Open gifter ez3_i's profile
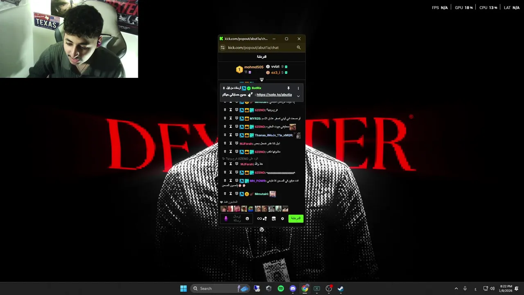Image resolution: width=524 pixels, height=295 pixels. tap(276, 73)
